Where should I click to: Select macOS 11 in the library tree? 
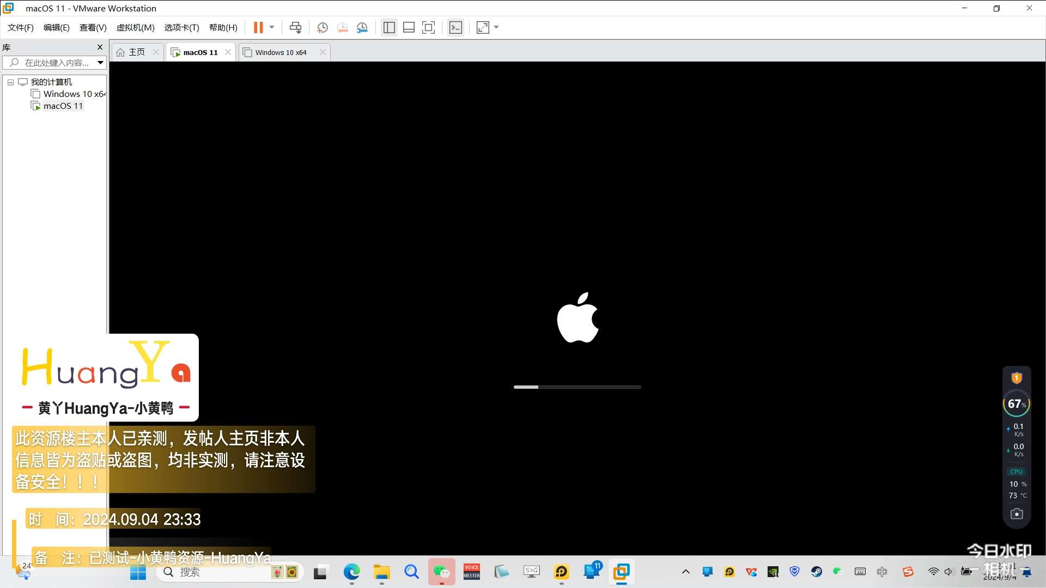click(x=63, y=106)
